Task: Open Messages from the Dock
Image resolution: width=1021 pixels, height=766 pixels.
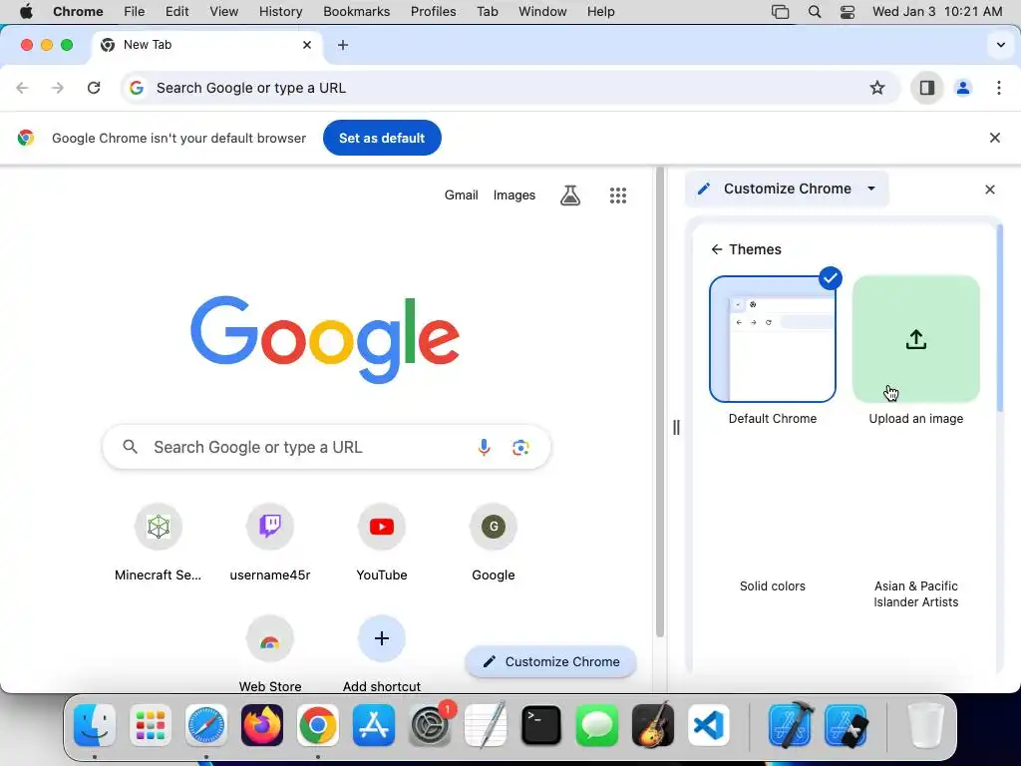Action: coord(597,725)
